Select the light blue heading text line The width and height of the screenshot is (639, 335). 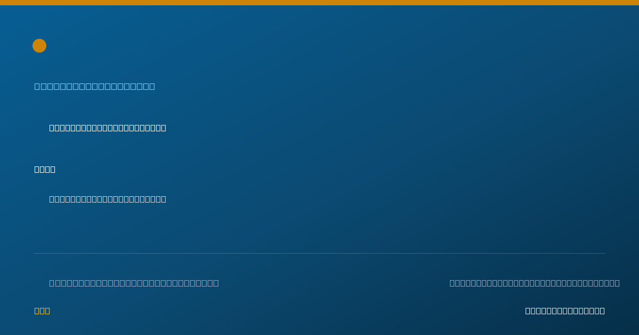pyautogui.click(x=95, y=86)
